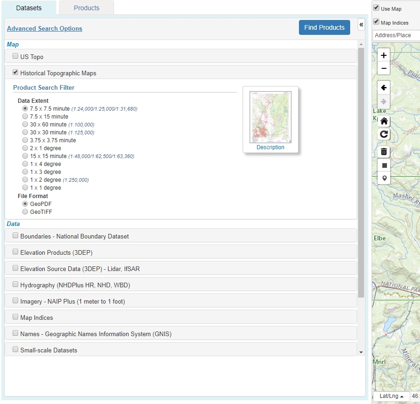
Task: Switch to the Products tab
Action: [x=86, y=8]
